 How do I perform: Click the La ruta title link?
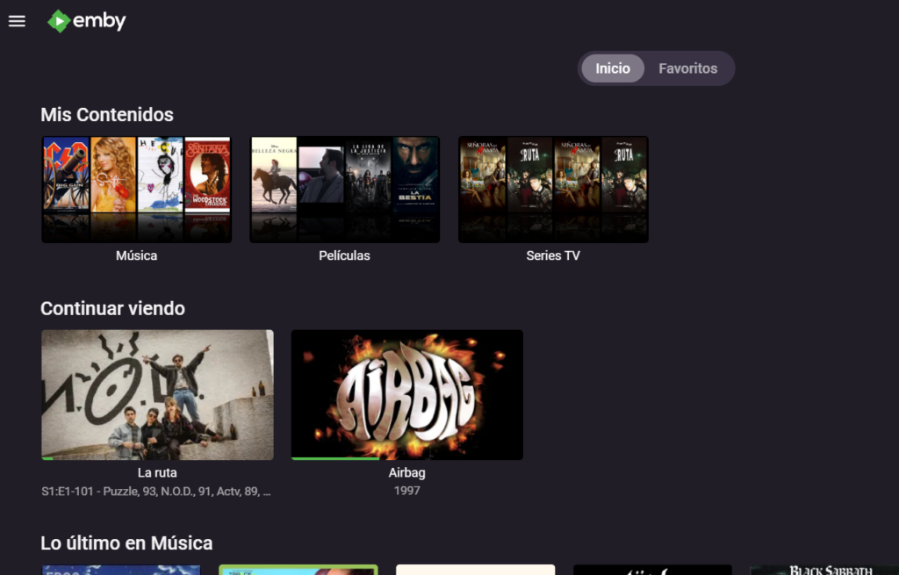click(157, 473)
